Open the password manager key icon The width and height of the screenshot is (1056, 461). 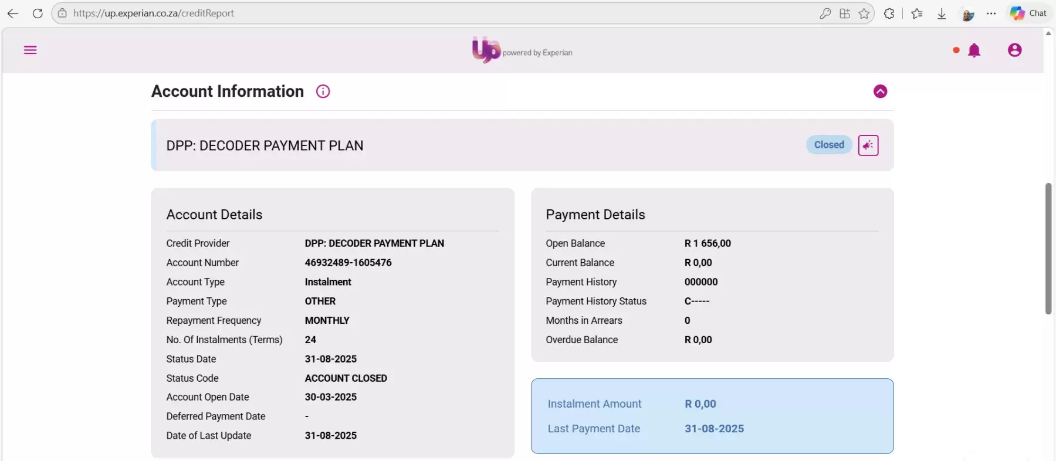[x=825, y=13]
